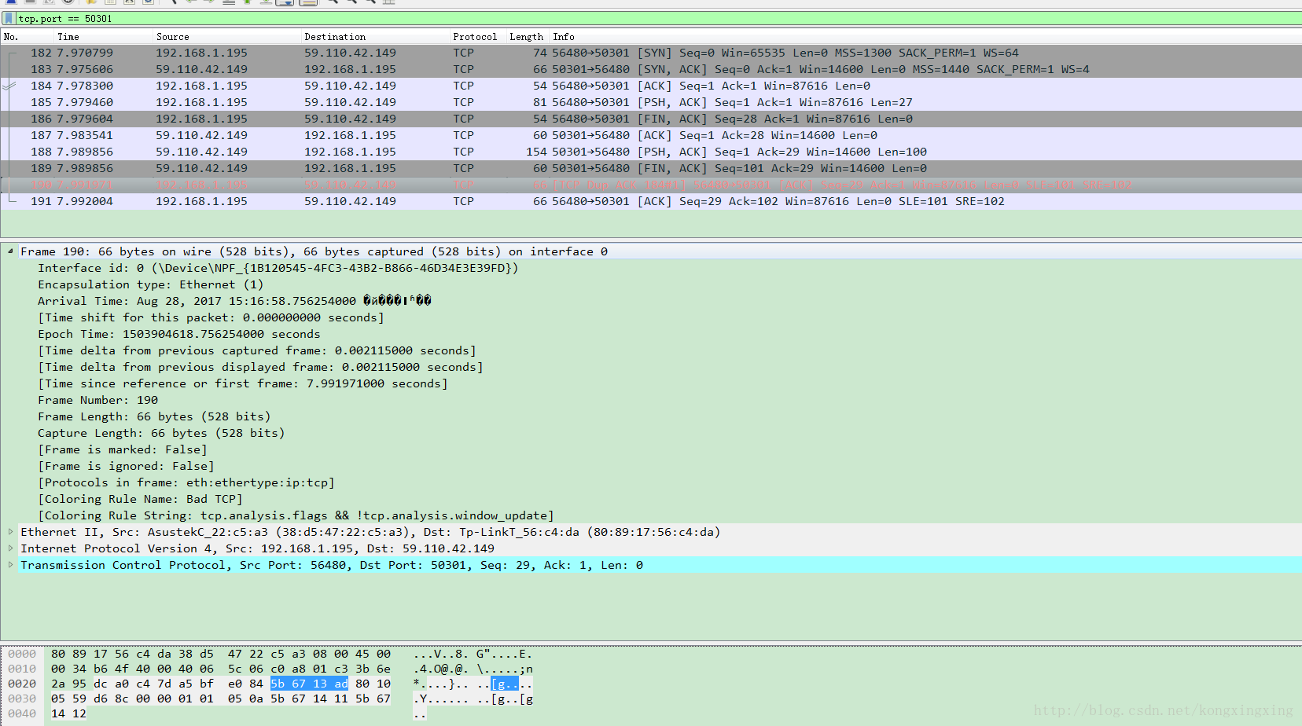
Task: Open the display filter bookmark menu
Action: click(9, 18)
